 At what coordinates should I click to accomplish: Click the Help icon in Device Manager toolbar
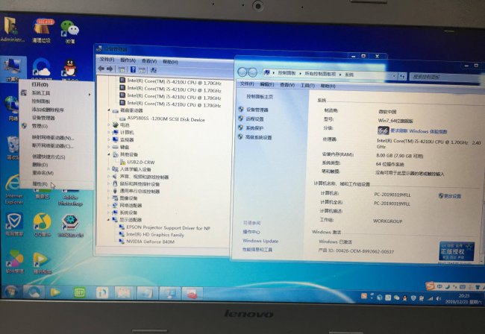(133, 69)
